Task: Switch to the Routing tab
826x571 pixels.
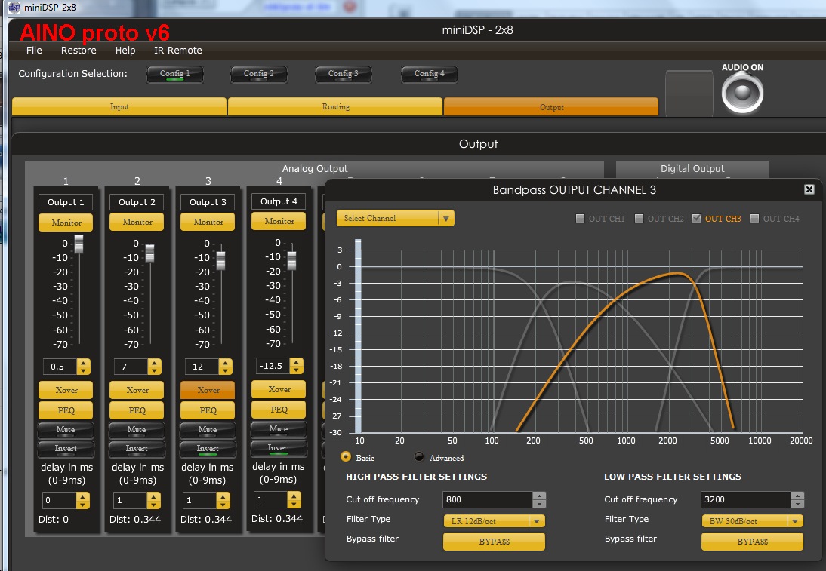Action: click(335, 106)
